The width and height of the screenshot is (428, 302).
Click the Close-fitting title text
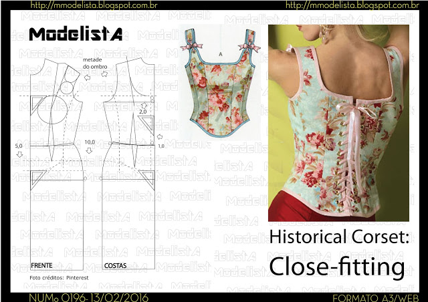coord(337,265)
